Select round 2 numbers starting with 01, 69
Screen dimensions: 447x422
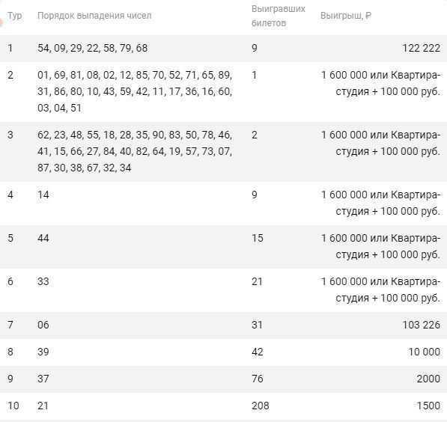pyautogui.click(x=135, y=91)
